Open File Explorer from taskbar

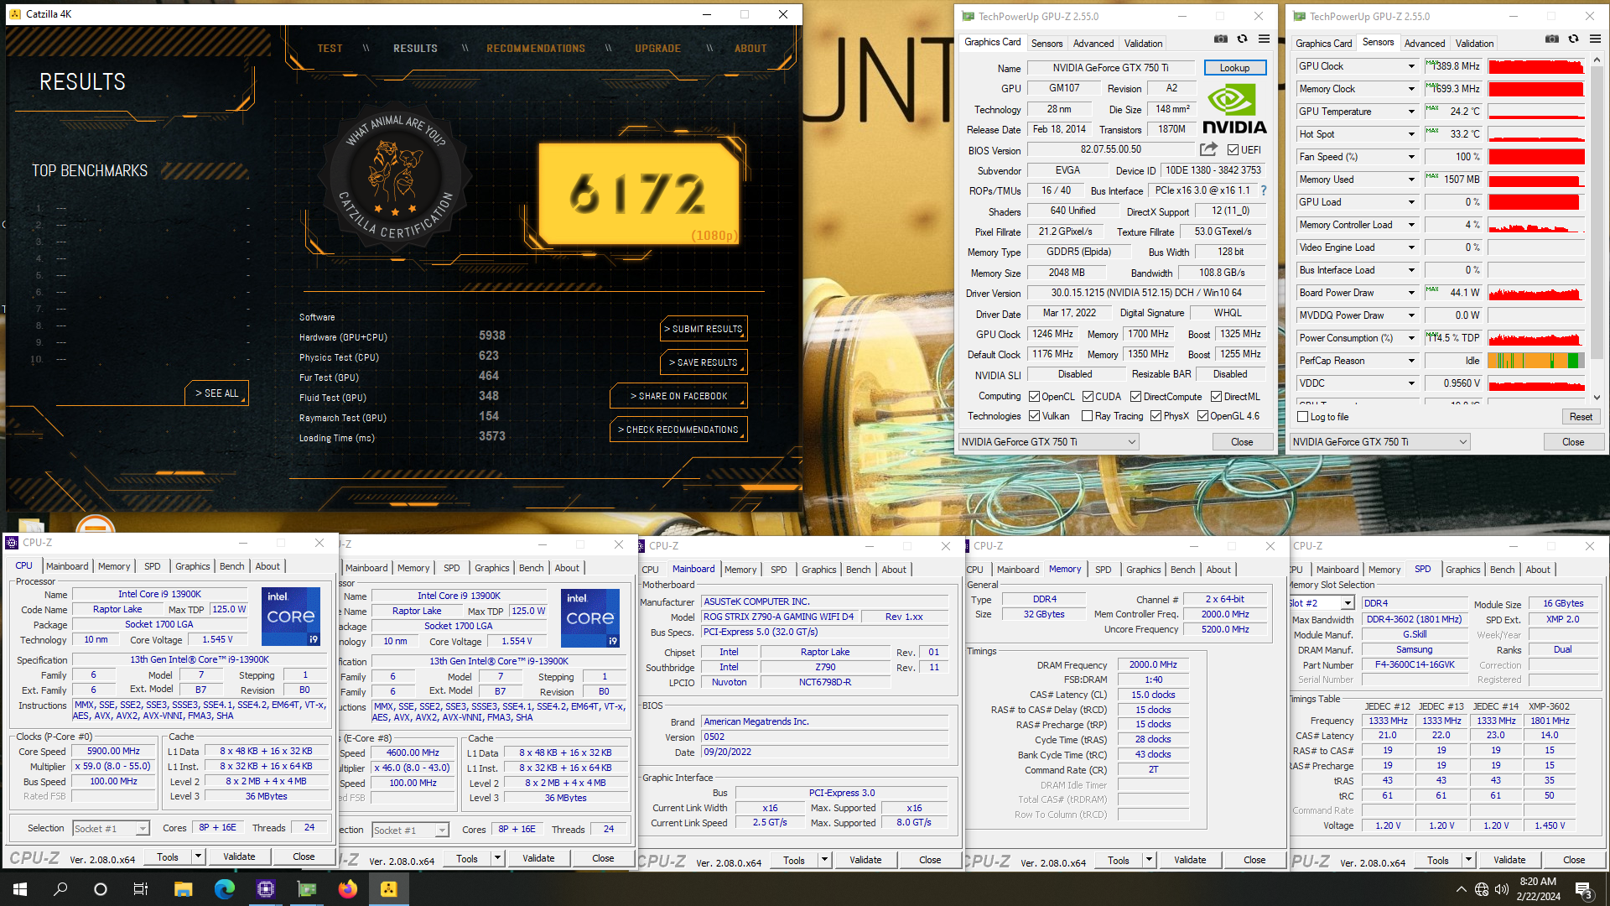(183, 889)
